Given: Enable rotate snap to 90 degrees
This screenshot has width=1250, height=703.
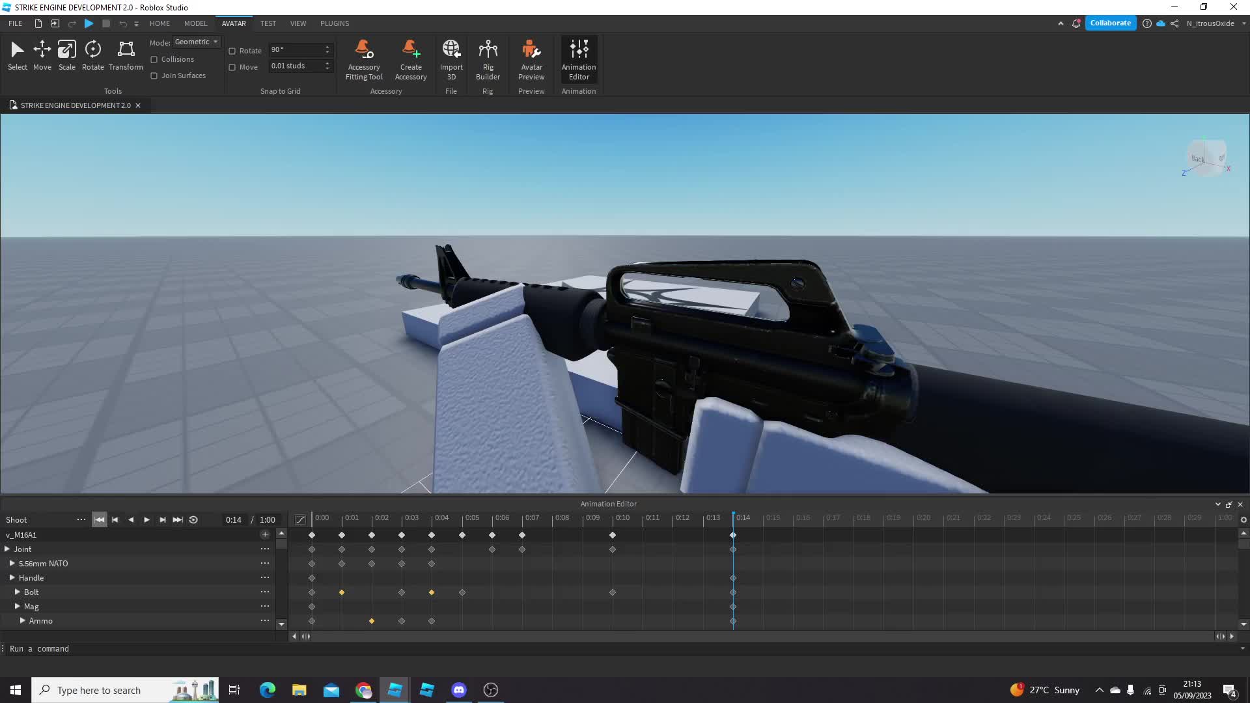Looking at the screenshot, I should coord(232,51).
